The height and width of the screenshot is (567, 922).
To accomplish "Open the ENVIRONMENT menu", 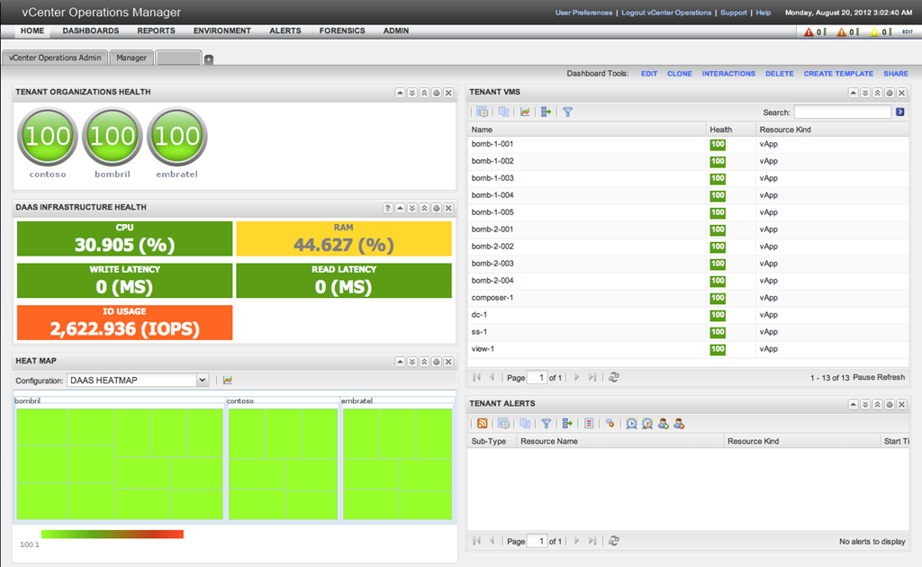I will tap(222, 31).
